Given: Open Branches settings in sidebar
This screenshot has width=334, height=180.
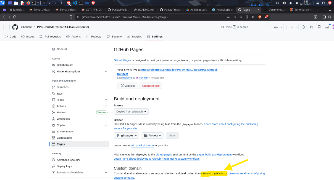Looking at the screenshot, I should click(80, 87).
